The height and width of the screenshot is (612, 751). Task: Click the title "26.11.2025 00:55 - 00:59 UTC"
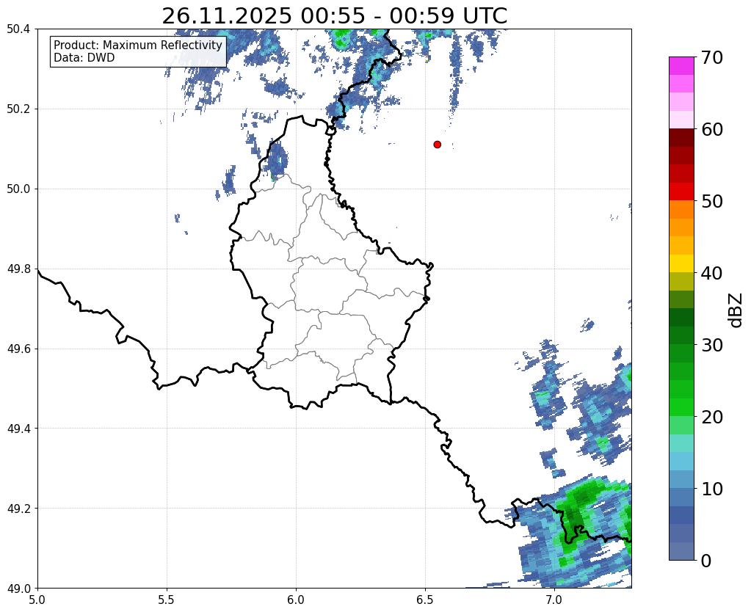click(x=334, y=16)
